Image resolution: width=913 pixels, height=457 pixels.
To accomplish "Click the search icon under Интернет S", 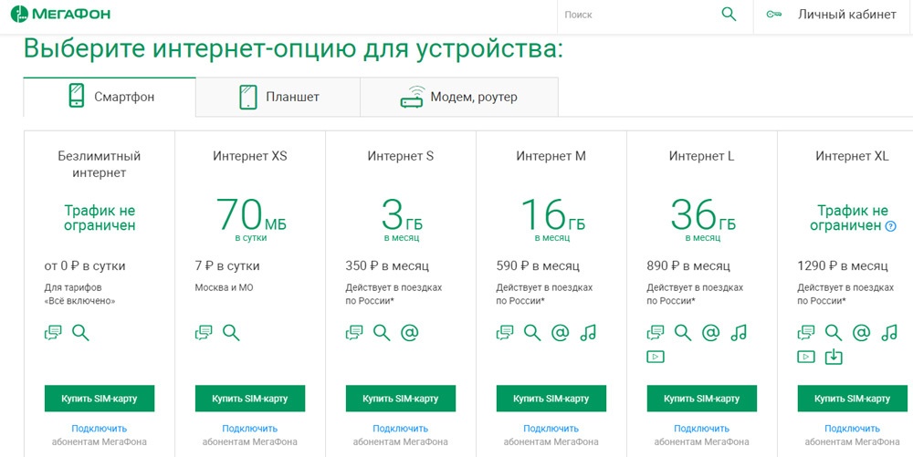I will click(x=382, y=333).
